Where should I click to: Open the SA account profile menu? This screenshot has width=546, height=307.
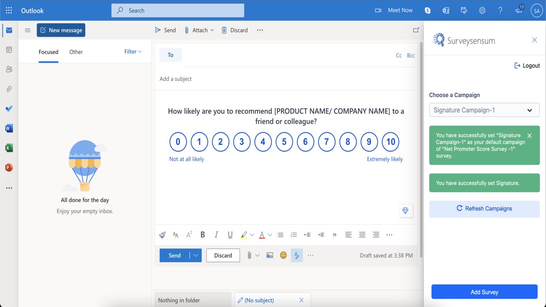(x=536, y=10)
